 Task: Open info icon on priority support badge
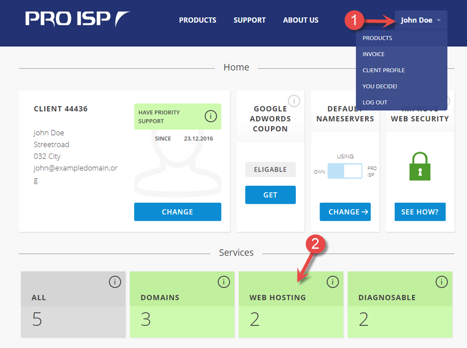210,116
